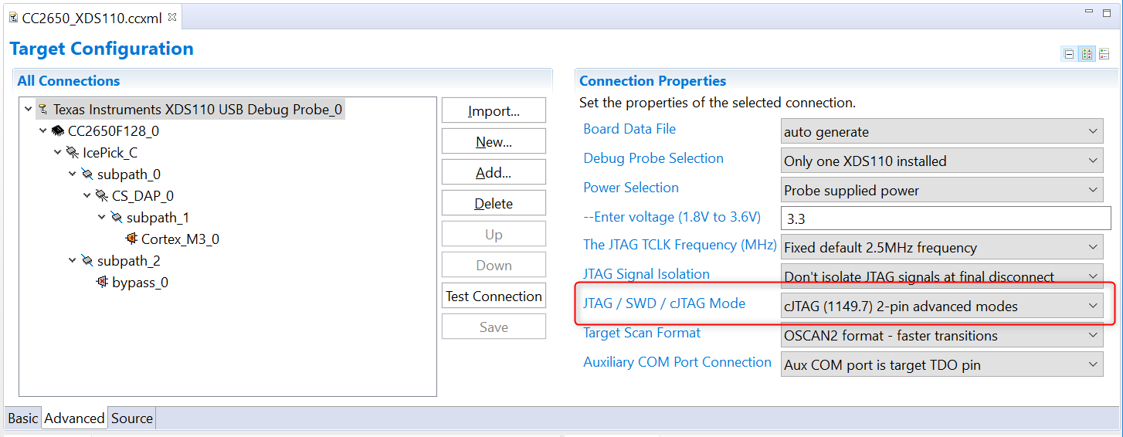Click the collapse-all icon in the header toolbar
This screenshot has width=1123, height=437.
tap(1069, 54)
